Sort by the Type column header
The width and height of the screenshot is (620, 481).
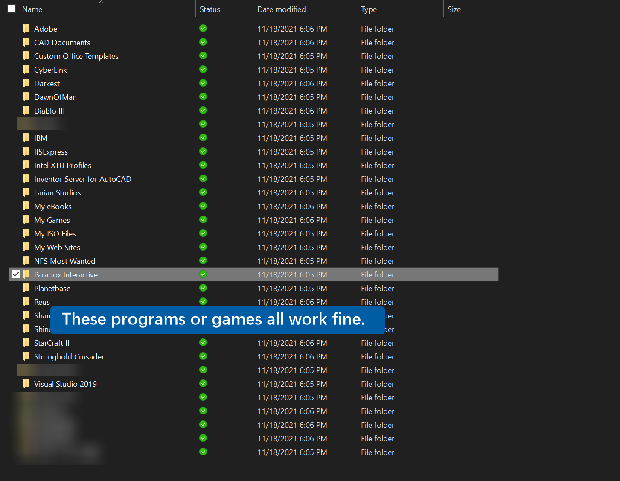coord(369,9)
